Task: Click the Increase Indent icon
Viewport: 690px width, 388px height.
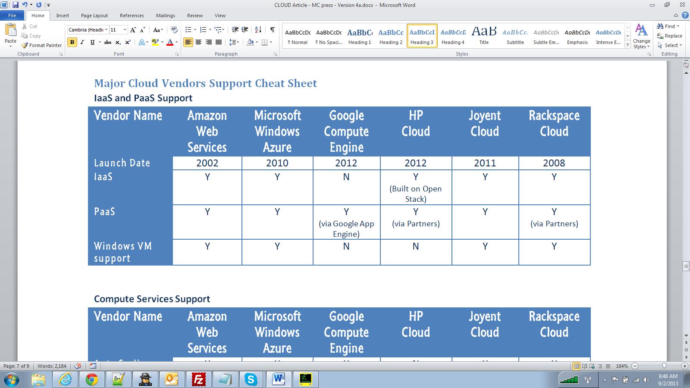Action: tap(245, 30)
